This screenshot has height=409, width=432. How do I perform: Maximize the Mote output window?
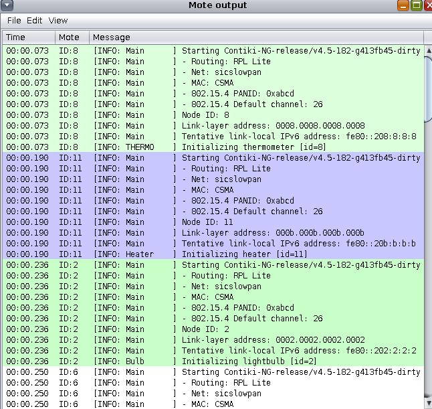pyautogui.click(x=417, y=5)
